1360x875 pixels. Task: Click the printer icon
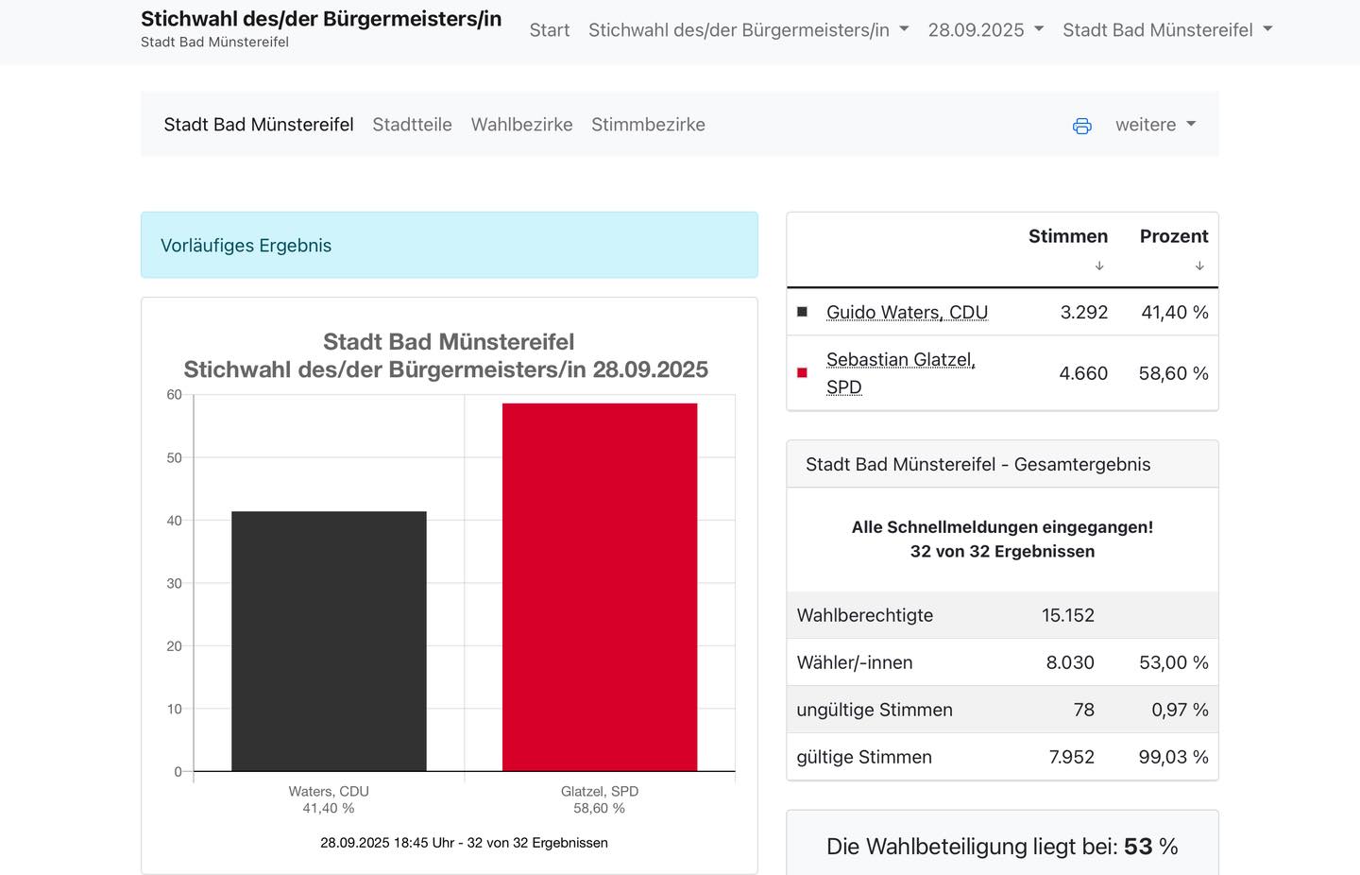(1081, 126)
